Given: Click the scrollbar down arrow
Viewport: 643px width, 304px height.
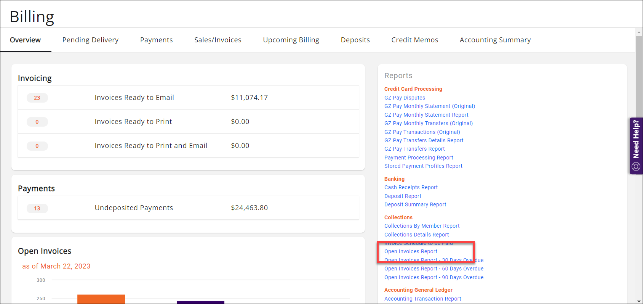Looking at the screenshot, I should [x=639, y=301].
